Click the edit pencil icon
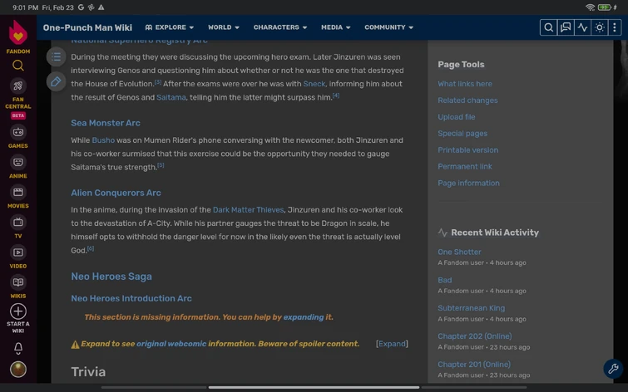 pyautogui.click(x=56, y=81)
